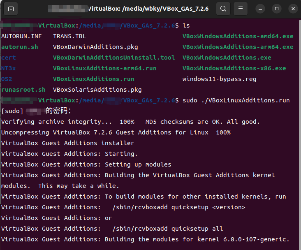Click VBoxWindowsAdditions-arm64.exe file name
This screenshot has width=301, height=250.
(238, 47)
